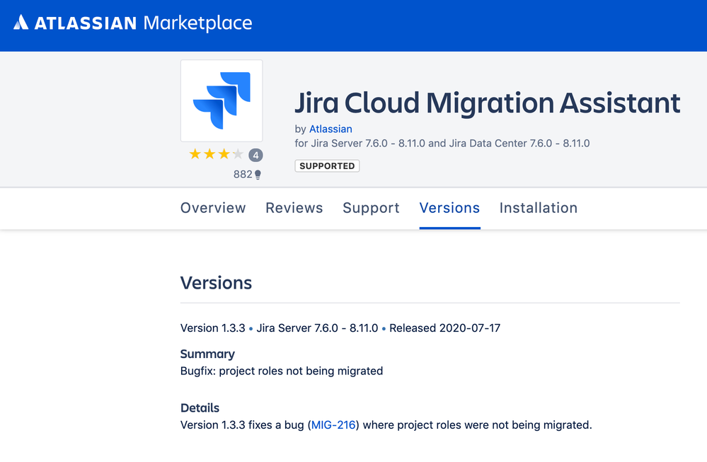Open the MIG-216 issue link
This screenshot has height=462, width=707.
click(x=333, y=425)
